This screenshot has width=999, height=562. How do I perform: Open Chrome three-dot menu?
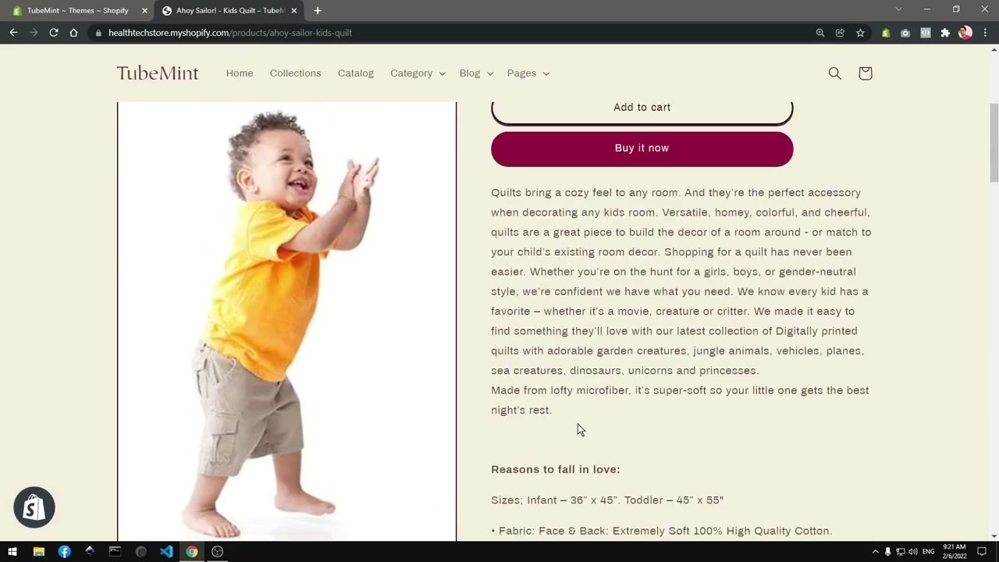[x=986, y=33]
